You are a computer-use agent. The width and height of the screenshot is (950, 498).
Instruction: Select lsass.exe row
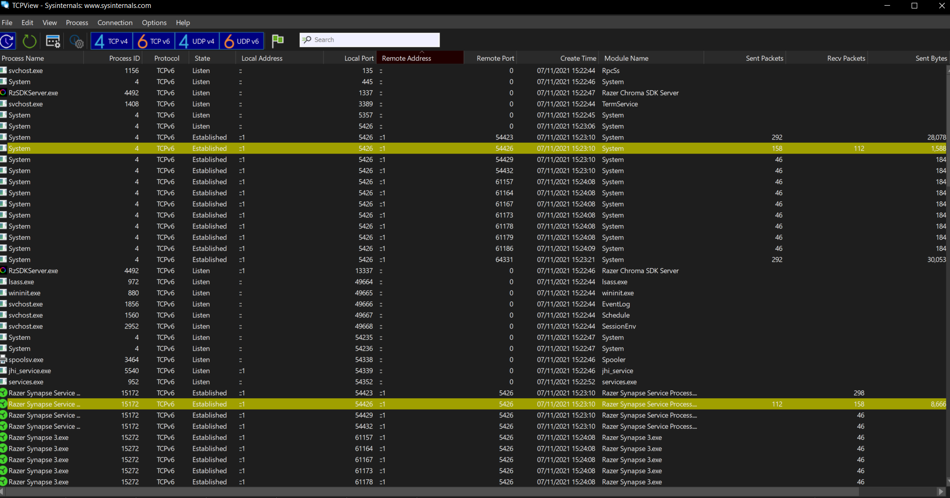(473, 282)
